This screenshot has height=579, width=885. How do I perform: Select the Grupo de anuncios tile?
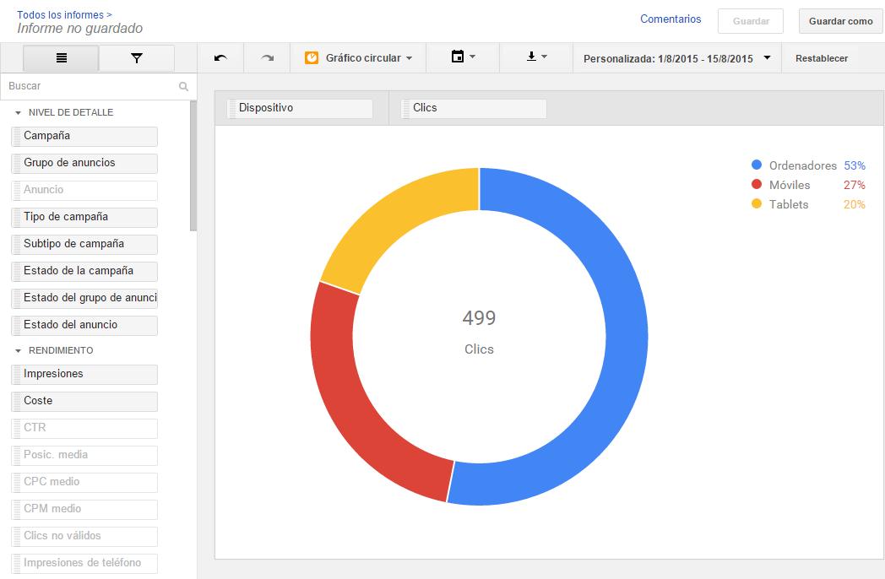(84, 163)
